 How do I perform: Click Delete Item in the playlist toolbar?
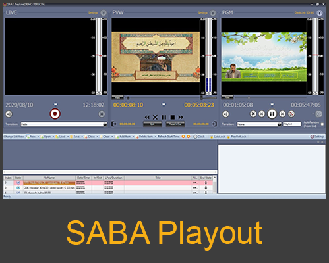tap(144, 137)
